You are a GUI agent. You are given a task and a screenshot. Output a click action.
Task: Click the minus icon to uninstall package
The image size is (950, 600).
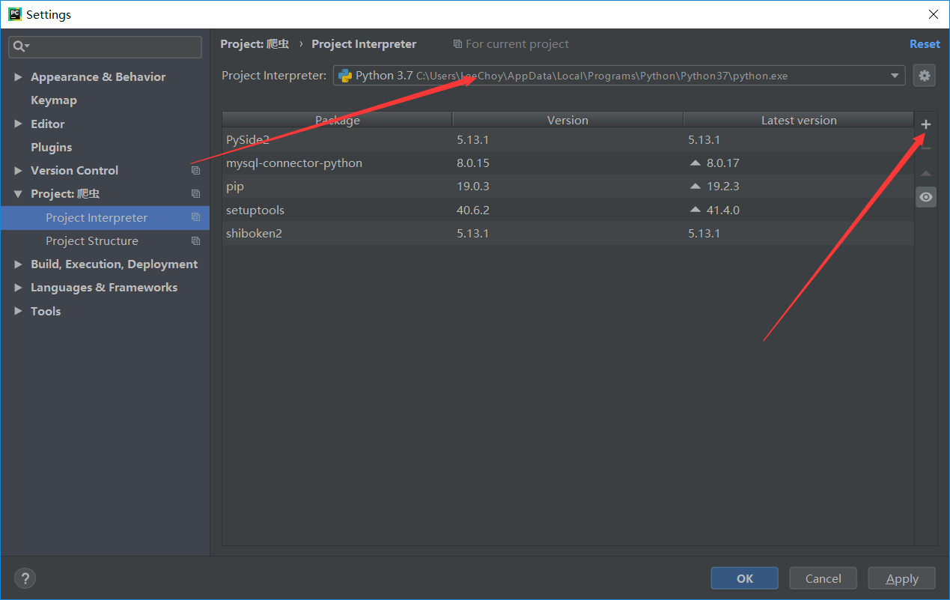coord(926,148)
